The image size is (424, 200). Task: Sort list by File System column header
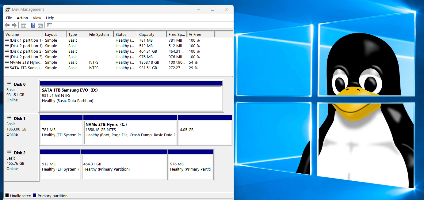[x=99, y=35]
